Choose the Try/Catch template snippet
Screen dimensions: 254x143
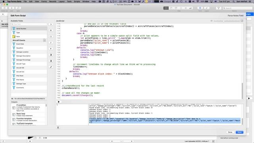click(28, 124)
